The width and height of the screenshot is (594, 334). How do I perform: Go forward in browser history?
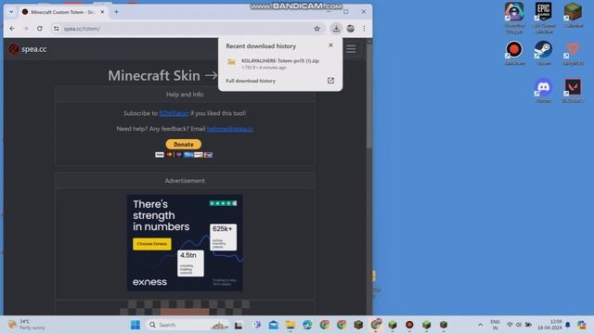(x=26, y=29)
